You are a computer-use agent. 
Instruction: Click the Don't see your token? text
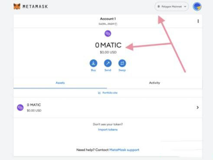[108, 124]
